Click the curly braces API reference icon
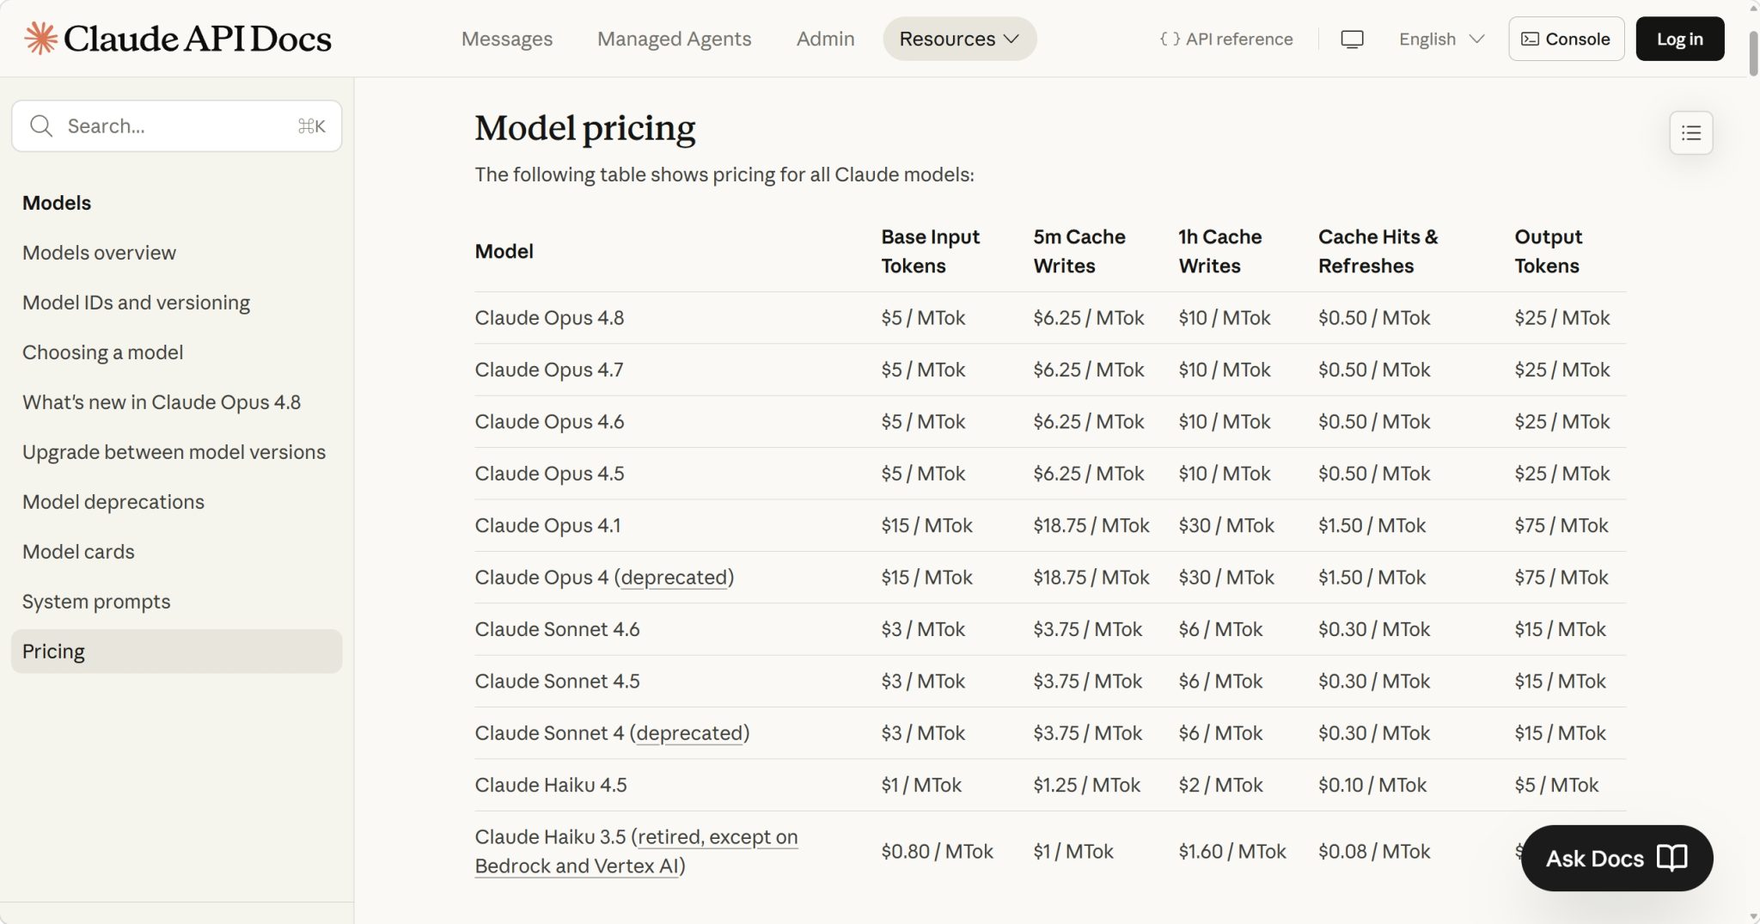 point(1170,39)
